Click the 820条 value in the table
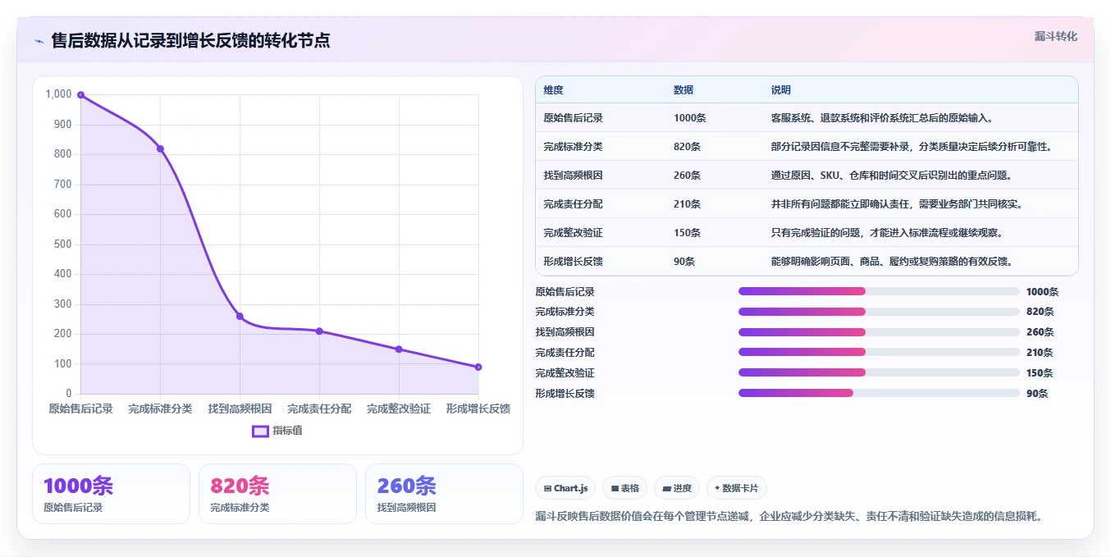Image resolution: width=1111 pixels, height=557 pixels. [687, 147]
